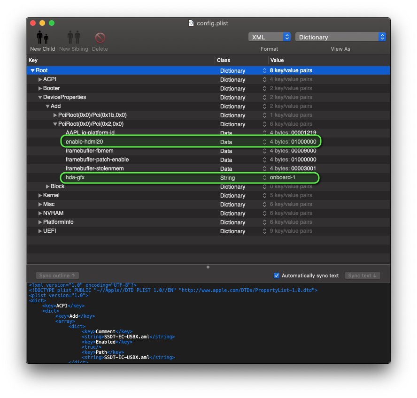Image resolution: width=417 pixels, height=398 pixels.
Task: Change class stepper for framebuffer-fbmem
Action: pyautogui.click(x=264, y=151)
